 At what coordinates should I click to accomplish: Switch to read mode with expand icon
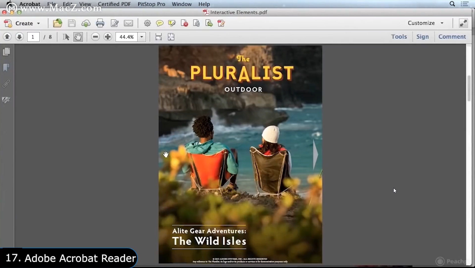point(463,23)
